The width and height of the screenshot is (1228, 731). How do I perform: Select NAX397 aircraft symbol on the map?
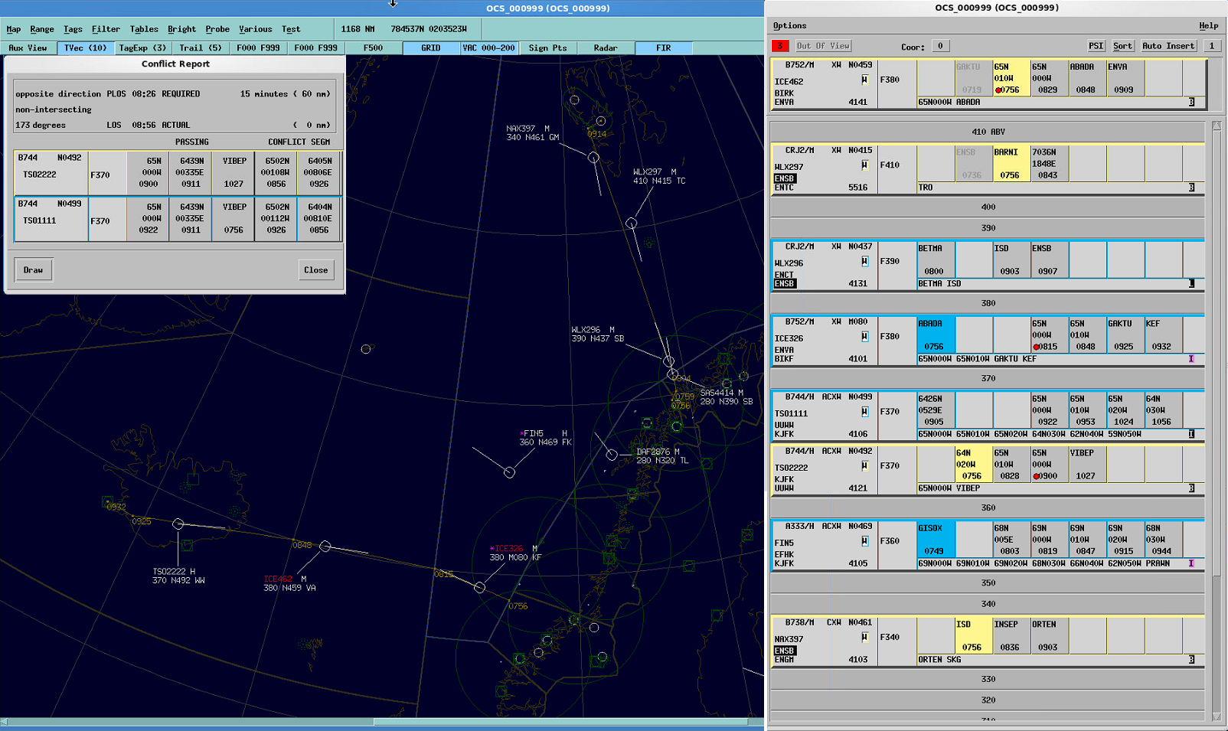(x=593, y=157)
